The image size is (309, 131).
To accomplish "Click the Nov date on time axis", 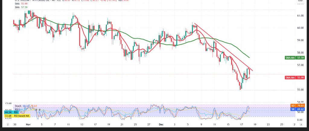I will [x=28, y=124].
